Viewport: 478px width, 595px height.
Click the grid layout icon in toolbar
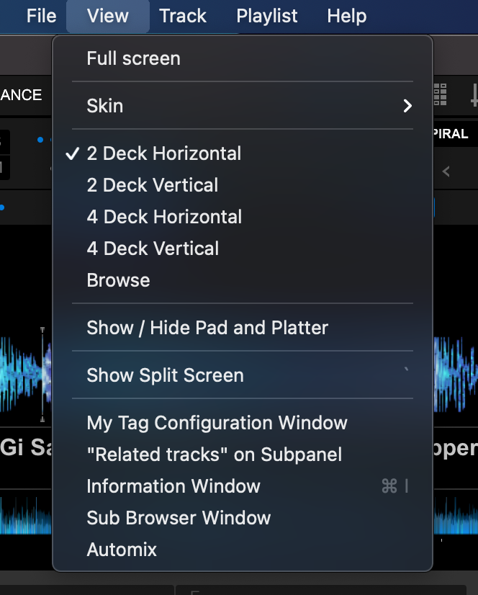440,94
